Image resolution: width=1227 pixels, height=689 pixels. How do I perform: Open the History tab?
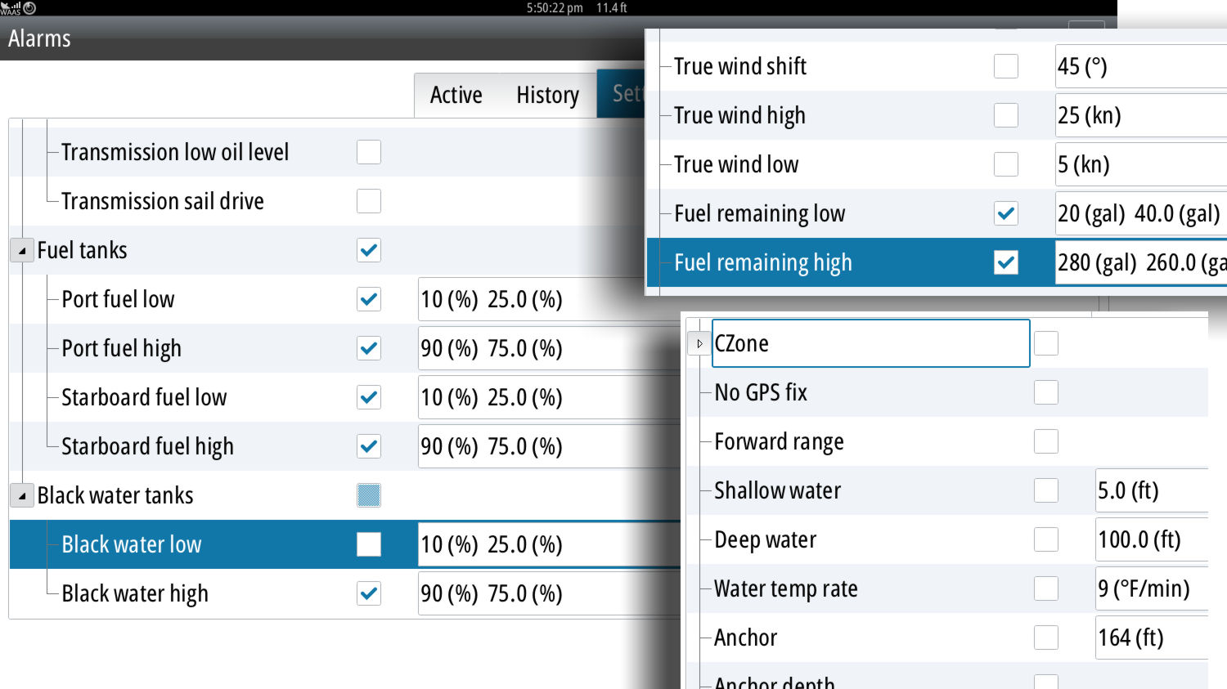(x=547, y=96)
